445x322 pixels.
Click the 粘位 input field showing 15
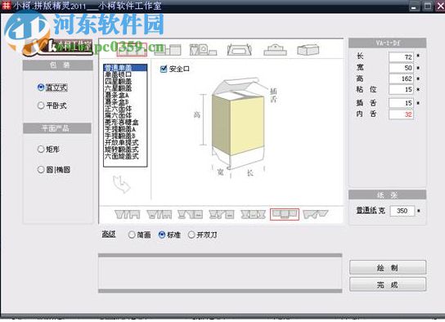tap(401, 90)
